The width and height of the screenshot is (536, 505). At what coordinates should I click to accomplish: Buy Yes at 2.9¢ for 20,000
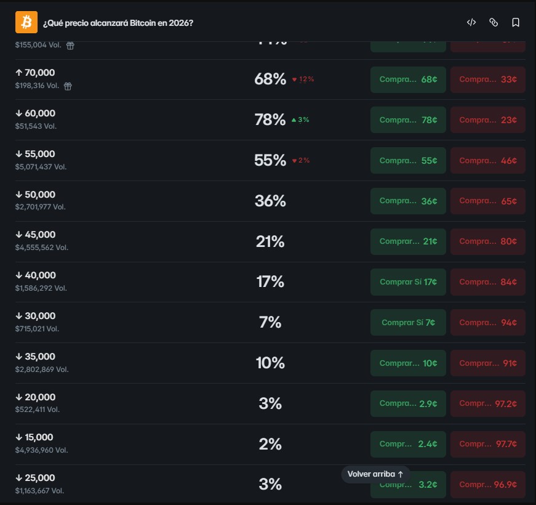[x=408, y=404]
